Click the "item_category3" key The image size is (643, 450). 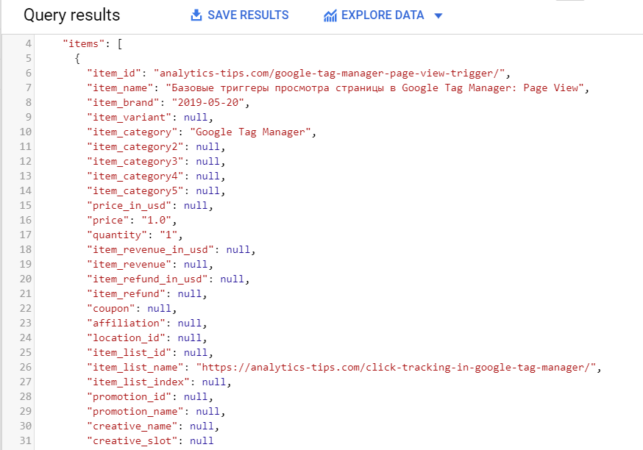point(135,162)
